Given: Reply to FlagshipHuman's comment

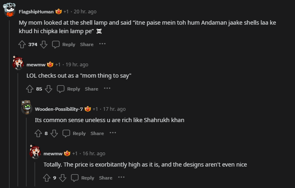Looking at the screenshot, I should coord(64,44).
